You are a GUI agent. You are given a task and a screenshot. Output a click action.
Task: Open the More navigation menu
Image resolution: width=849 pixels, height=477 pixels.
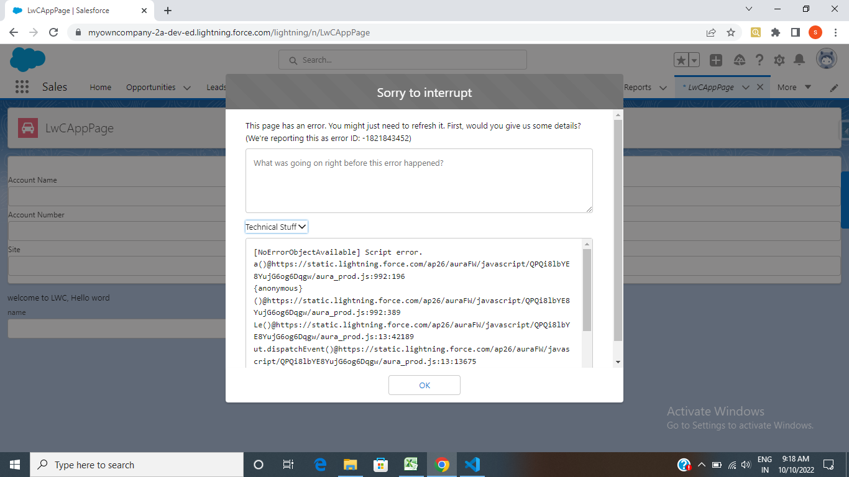tap(794, 87)
